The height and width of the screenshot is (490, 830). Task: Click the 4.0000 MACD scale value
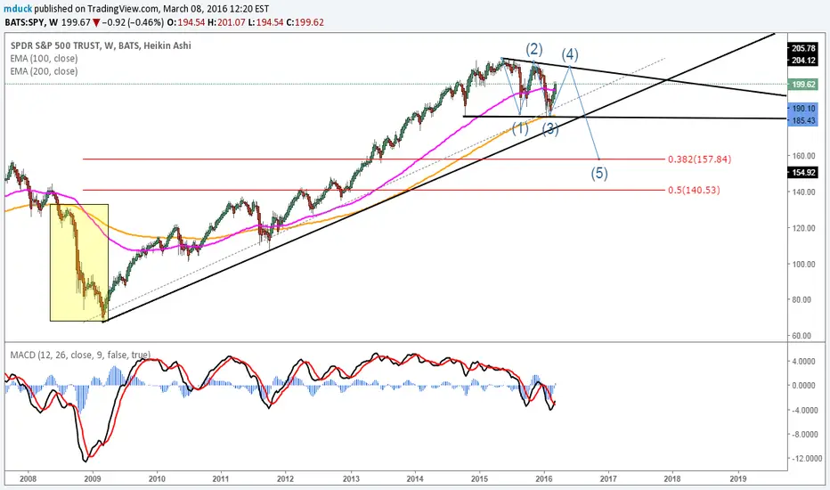tap(804, 362)
